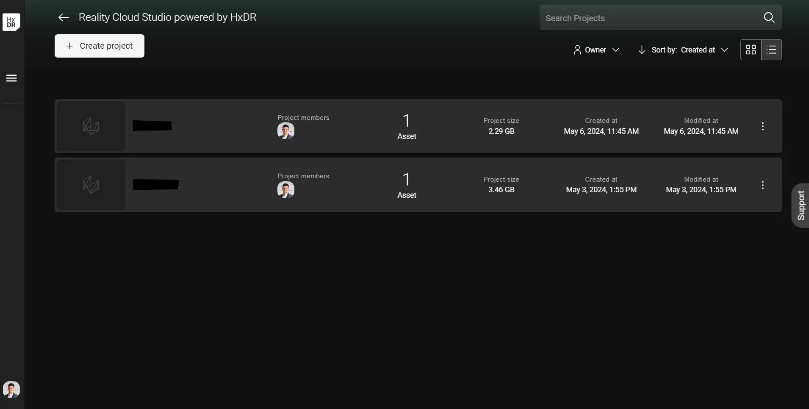
Task: Toggle sort direction arrow
Action: point(642,50)
